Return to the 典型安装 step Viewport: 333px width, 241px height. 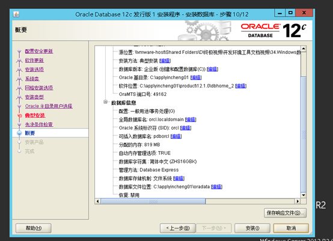point(35,115)
